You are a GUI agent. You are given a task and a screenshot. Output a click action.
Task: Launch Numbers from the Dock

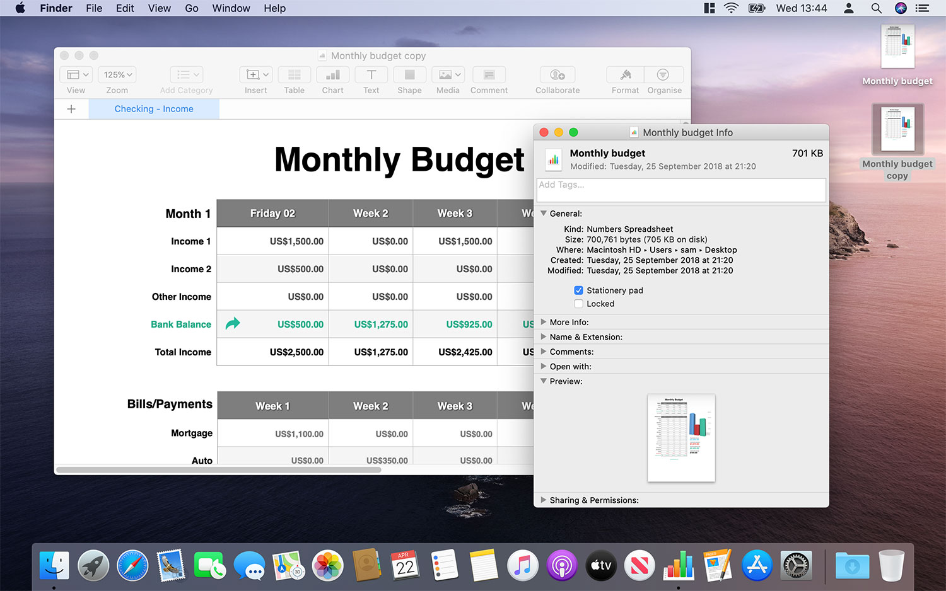679,565
